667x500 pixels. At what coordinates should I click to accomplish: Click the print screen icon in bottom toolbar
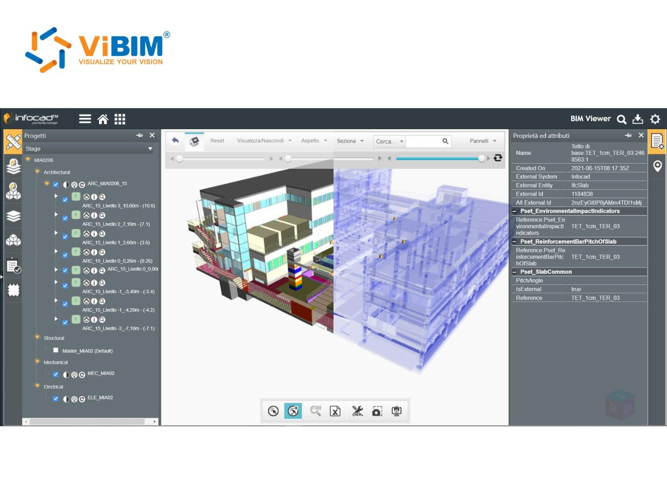click(396, 410)
